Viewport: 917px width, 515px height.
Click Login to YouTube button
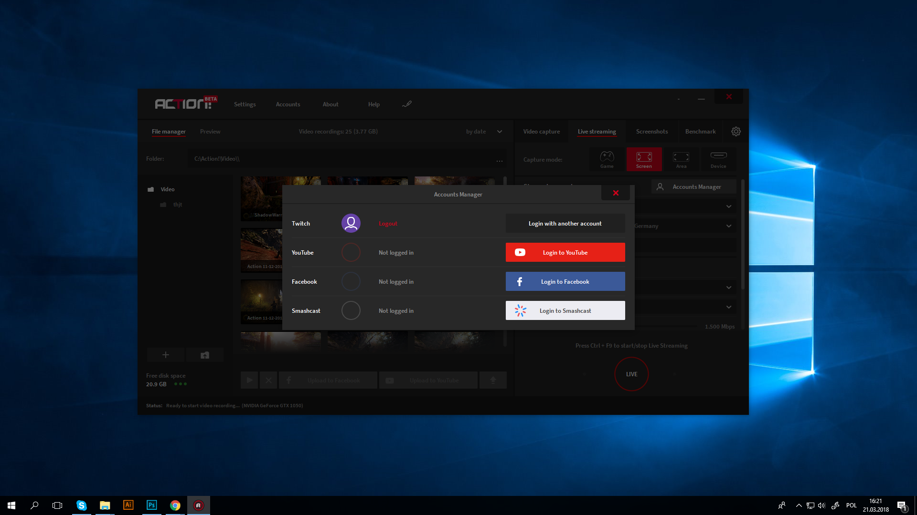565,252
